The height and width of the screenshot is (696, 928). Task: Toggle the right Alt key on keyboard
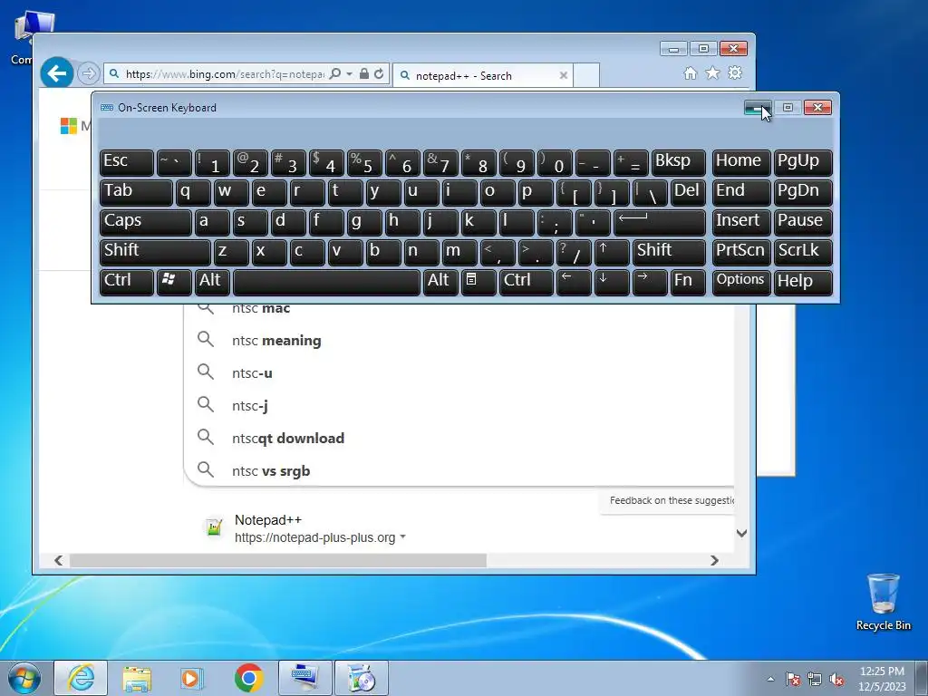[x=440, y=282]
